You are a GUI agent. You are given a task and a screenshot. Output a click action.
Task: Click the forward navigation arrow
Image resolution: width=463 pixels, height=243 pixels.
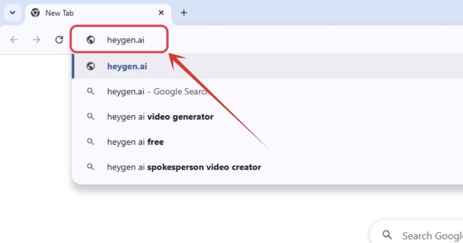36,40
